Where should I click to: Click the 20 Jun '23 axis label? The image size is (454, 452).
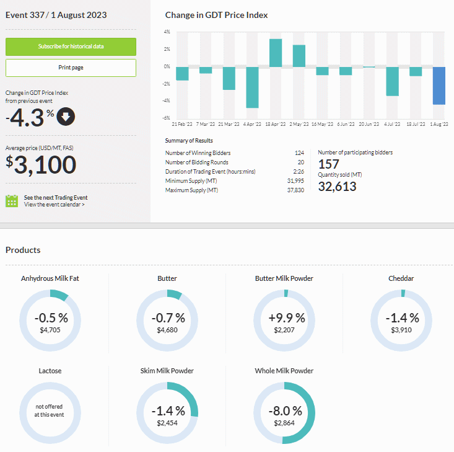pos(369,124)
